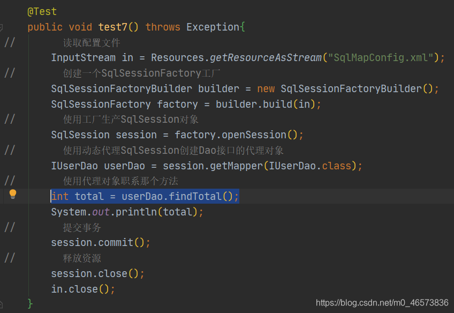Click userDao.findTotal() in highlighted line
The image size is (454, 313).
coord(177,197)
